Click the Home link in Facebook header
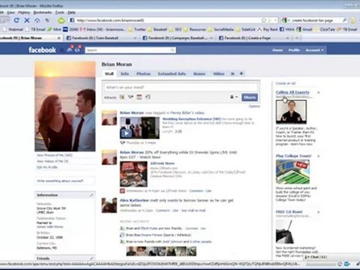 [x=277, y=50]
